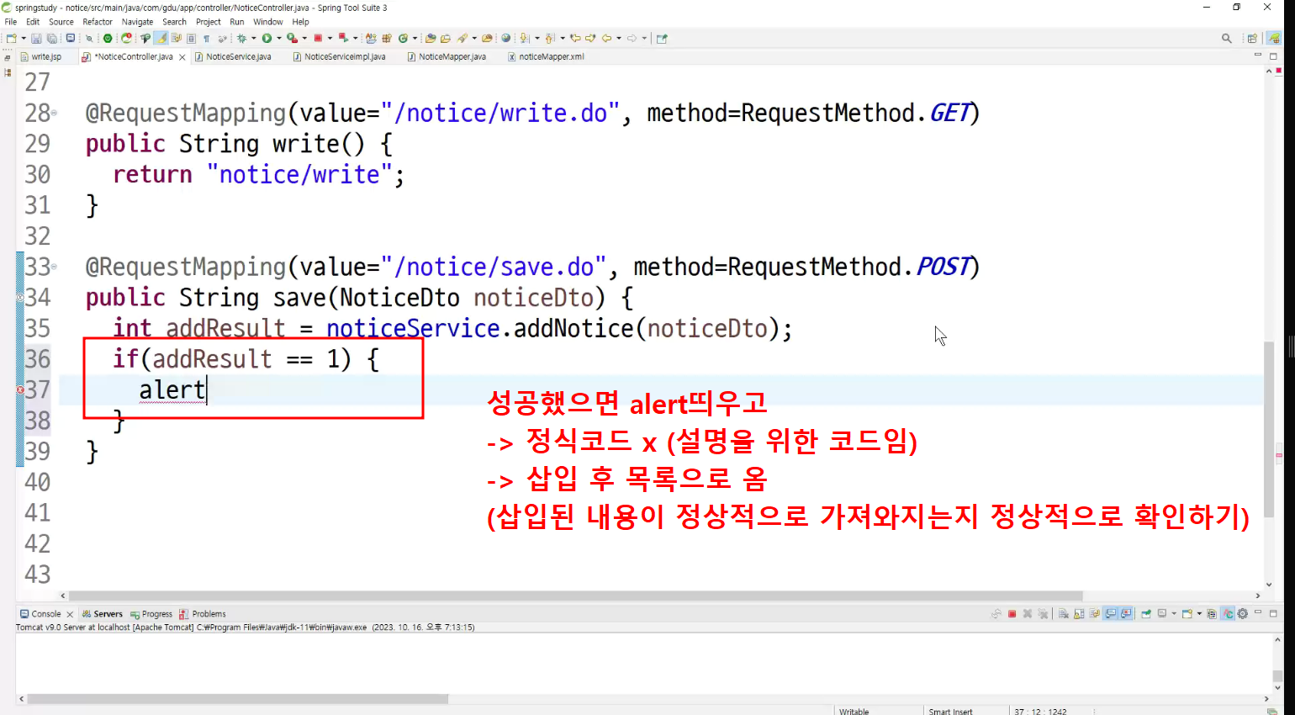The width and height of the screenshot is (1295, 715).
Task: Click the Open Type icon in toolbar
Action: tap(431, 38)
